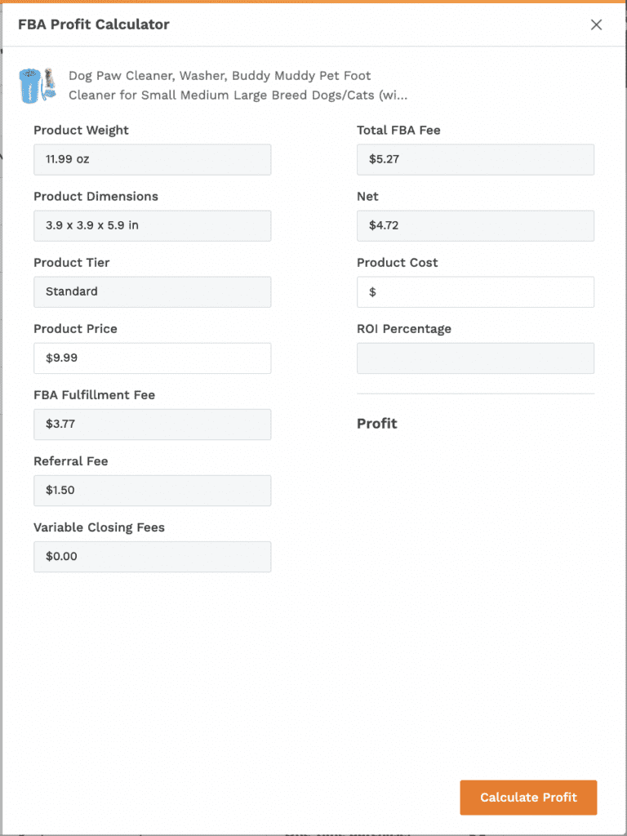This screenshot has width=627, height=836.
Task: Click the dog paw cleaner product thumbnail
Action: pyautogui.click(x=37, y=85)
